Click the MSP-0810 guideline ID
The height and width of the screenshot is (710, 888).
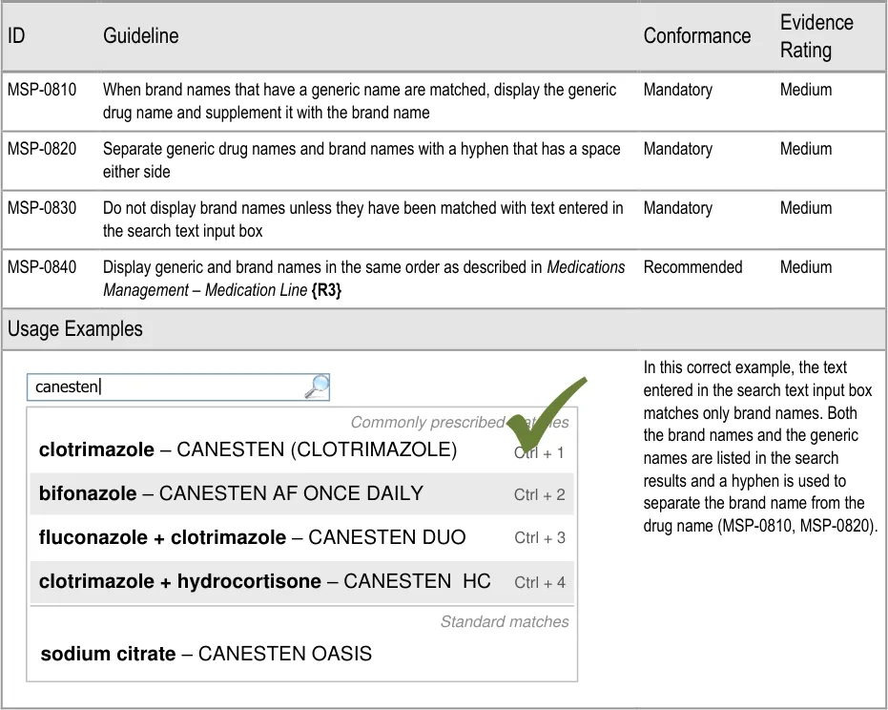click(42, 90)
